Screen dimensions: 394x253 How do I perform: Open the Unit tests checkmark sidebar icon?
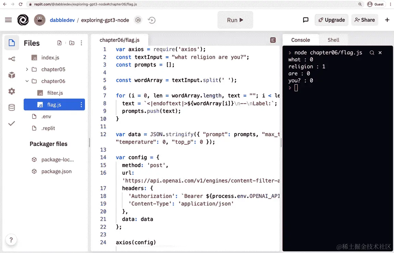tap(12, 123)
